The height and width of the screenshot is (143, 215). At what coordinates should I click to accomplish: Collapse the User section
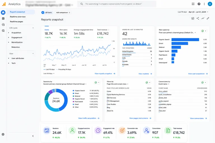[x=33, y=54]
